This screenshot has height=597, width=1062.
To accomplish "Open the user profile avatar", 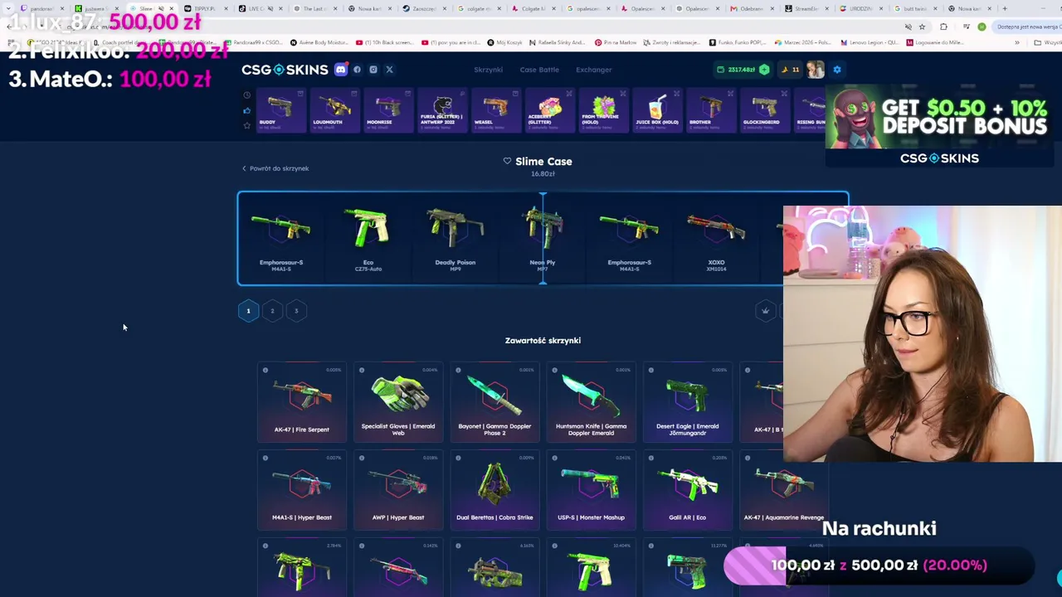I will 816,70.
